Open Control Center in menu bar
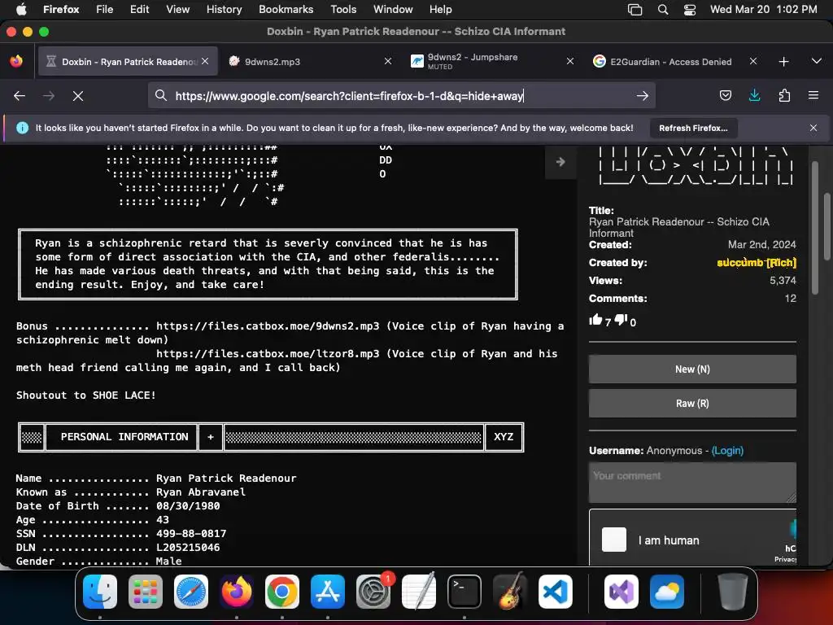Screen dimensions: 833x625 (x=690, y=9)
